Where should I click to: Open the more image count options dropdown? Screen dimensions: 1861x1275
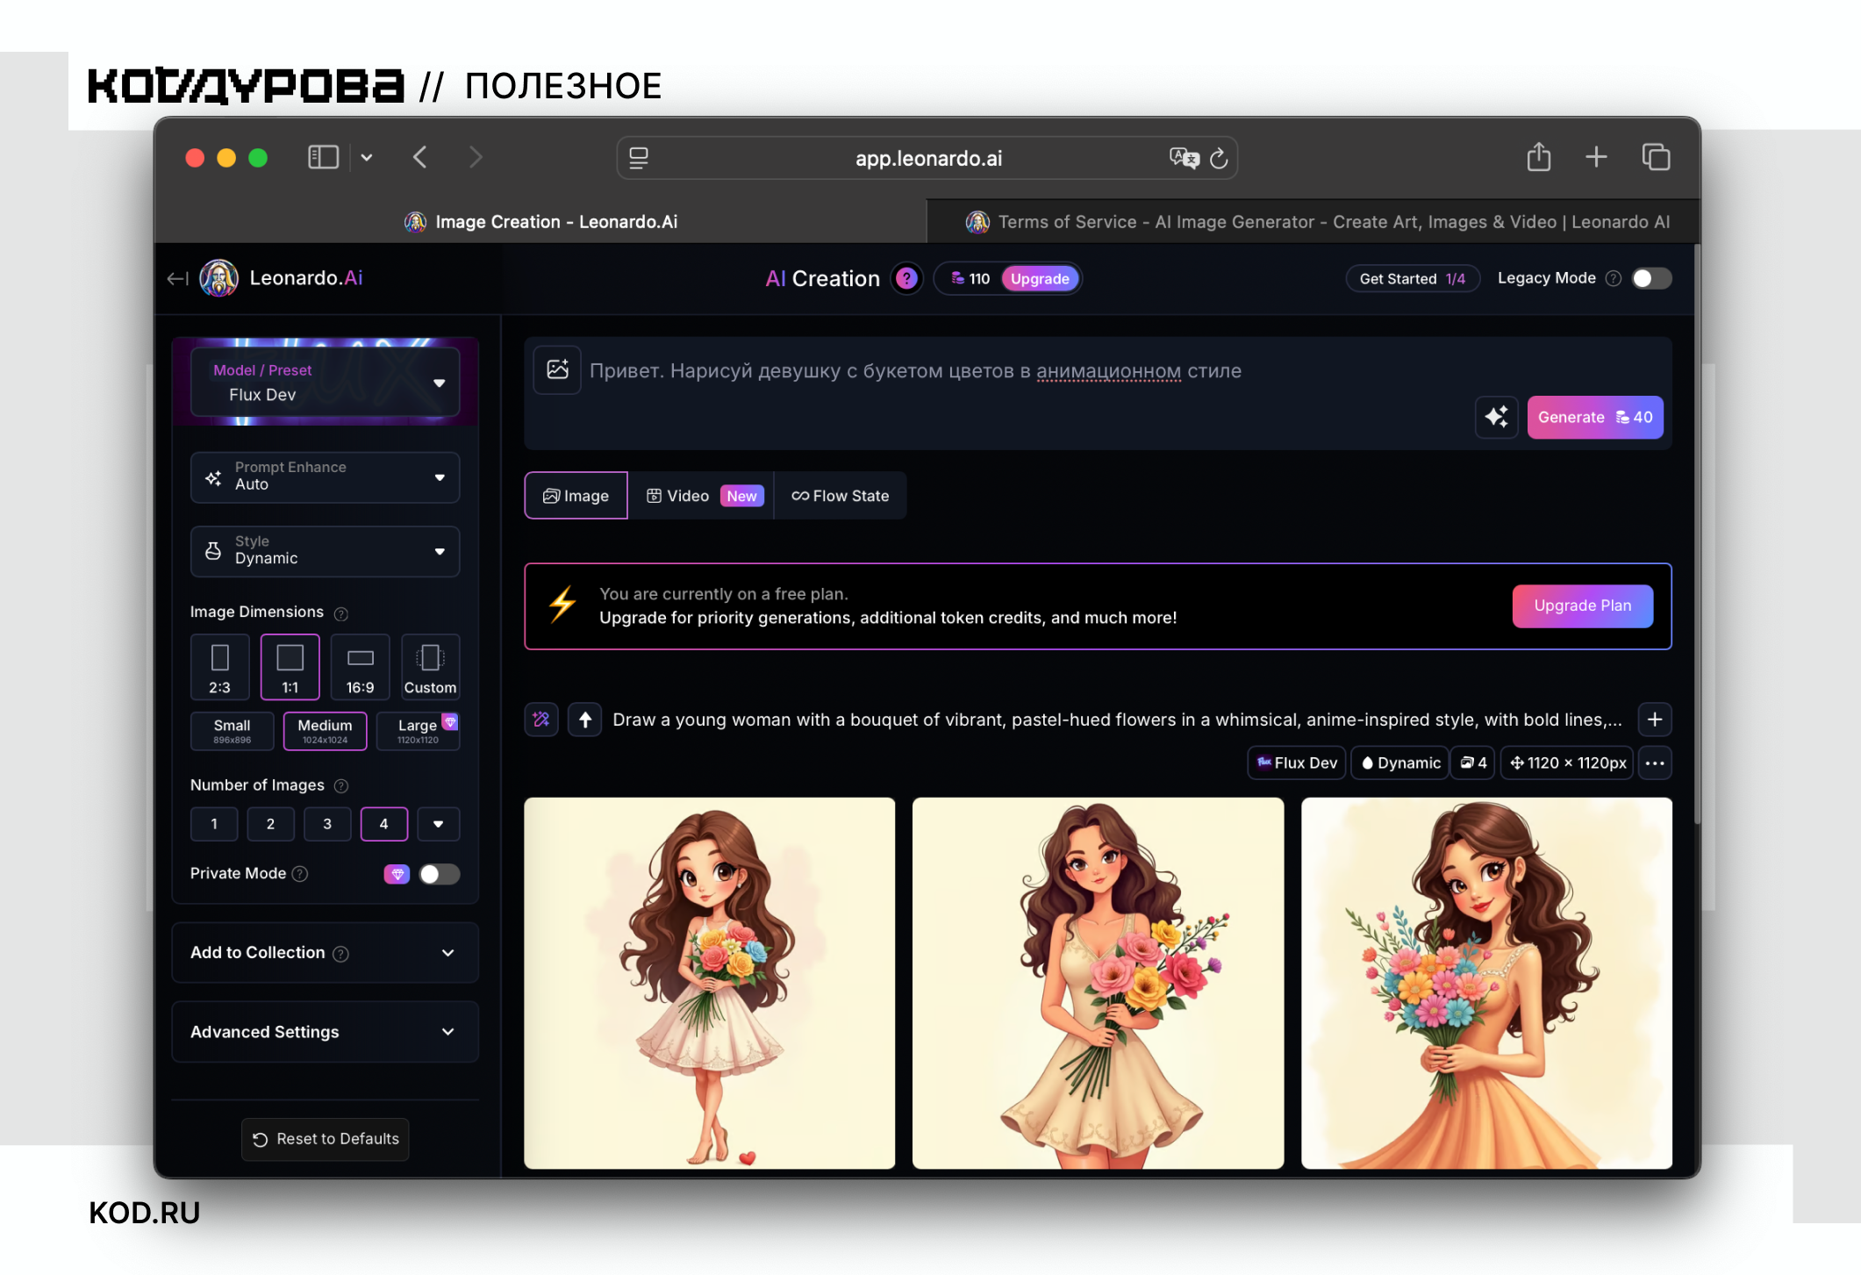click(x=438, y=824)
